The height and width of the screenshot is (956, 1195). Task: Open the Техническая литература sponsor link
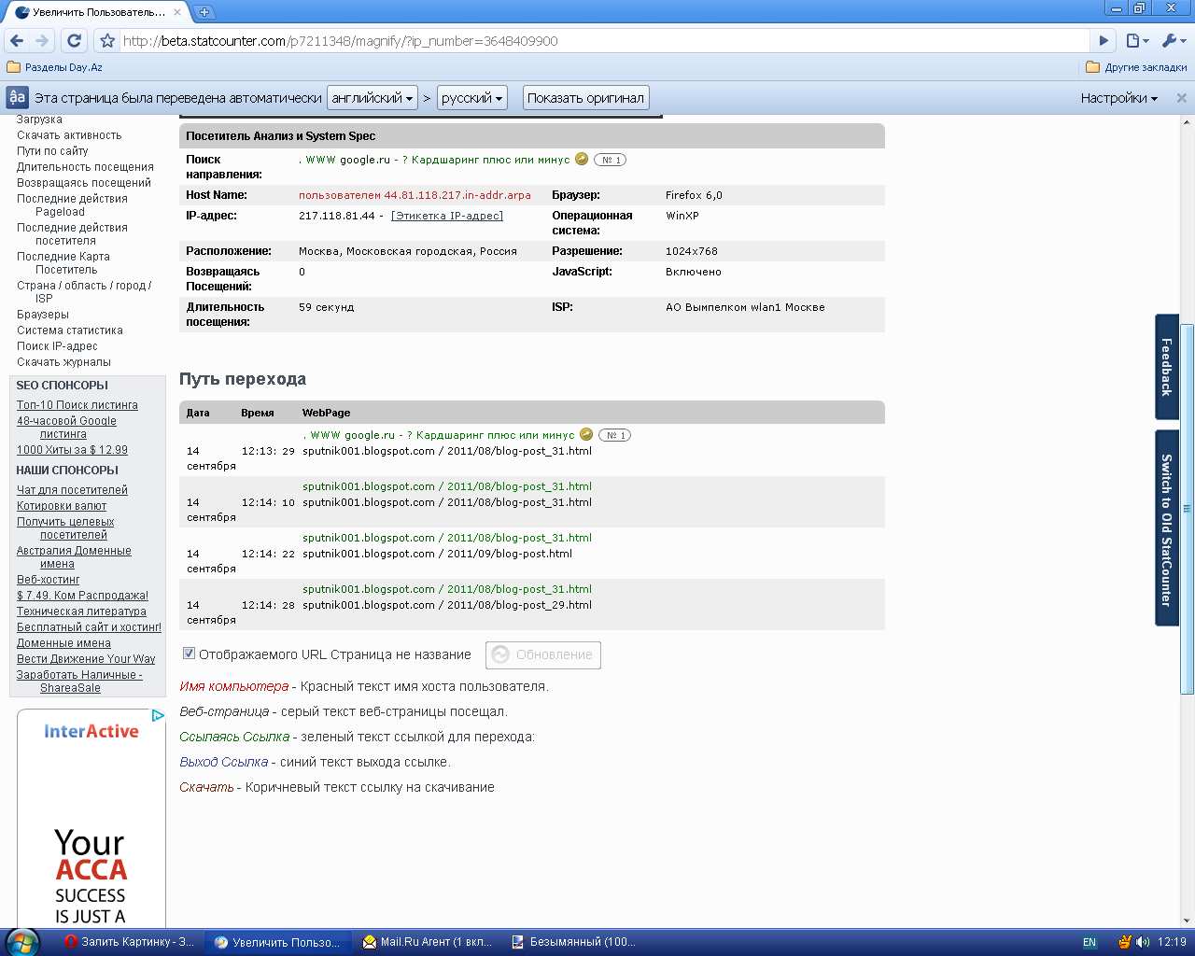(81, 612)
